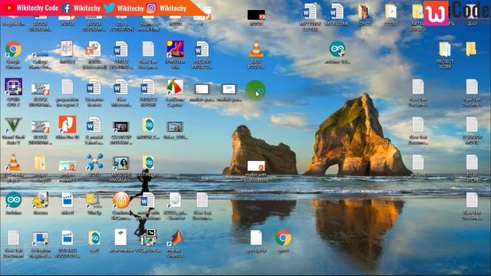Select the INTRA (Autosaved) PowerPoint file
Viewport: 491px width, 276px height.
[x=94, y=49]
